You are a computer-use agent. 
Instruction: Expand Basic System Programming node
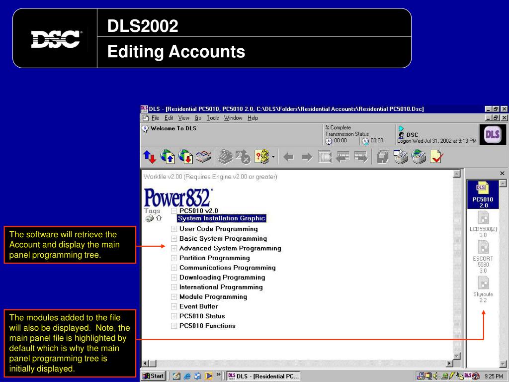tap(174, 239)
